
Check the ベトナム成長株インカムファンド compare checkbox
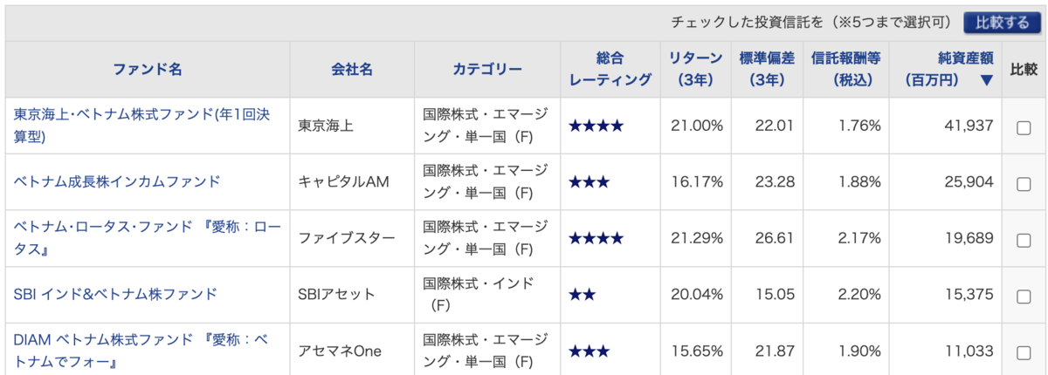[1024, 184]
